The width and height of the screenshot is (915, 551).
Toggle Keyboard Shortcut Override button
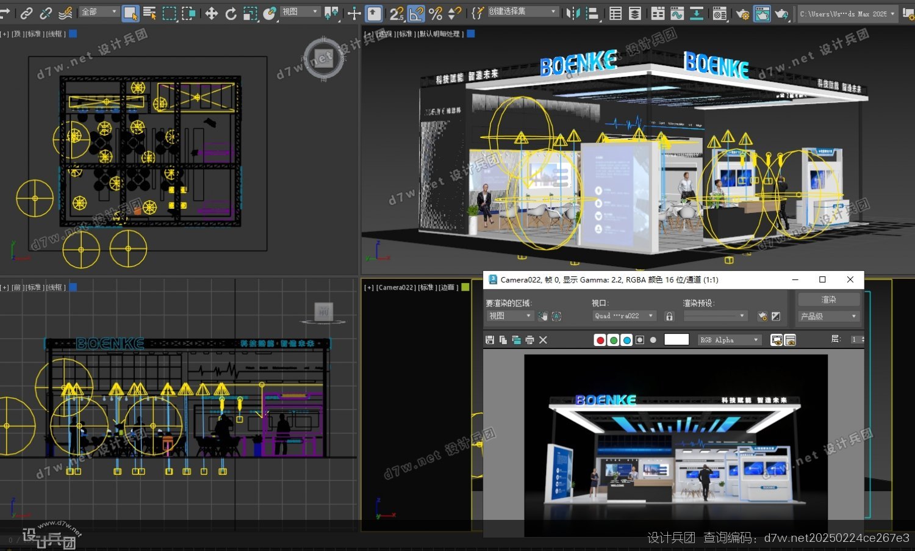[374, 13]
